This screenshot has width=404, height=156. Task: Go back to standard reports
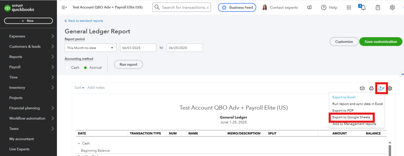[x=84, y=21]
